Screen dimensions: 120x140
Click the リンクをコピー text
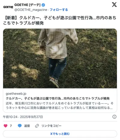coord(52,126)
